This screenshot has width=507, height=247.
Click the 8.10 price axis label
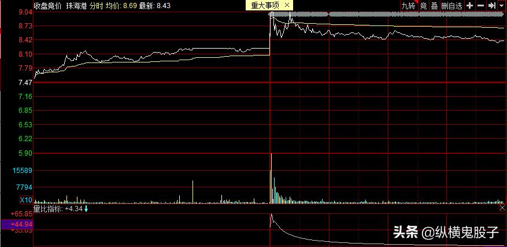tap(26, 54)
